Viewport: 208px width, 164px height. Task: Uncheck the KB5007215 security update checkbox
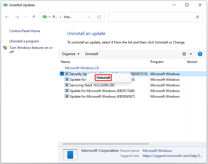[x=62, y=74]
